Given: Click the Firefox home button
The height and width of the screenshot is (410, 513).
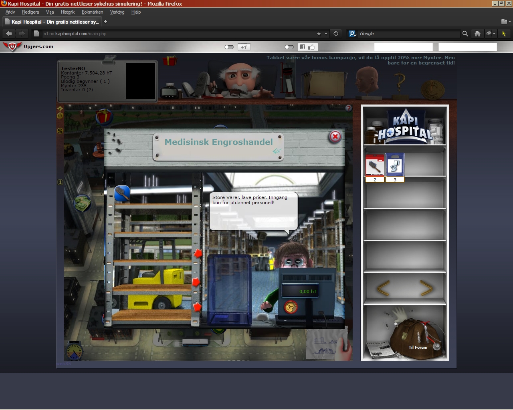Looking at the screenshot, I should coord(477,34).
